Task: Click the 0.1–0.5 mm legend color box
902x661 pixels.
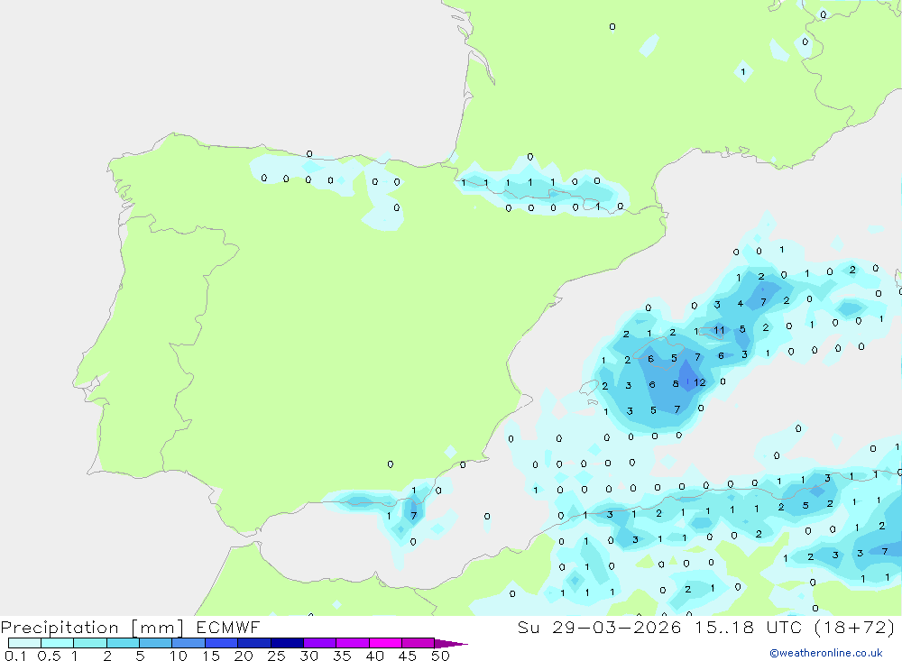Action: 24,643
